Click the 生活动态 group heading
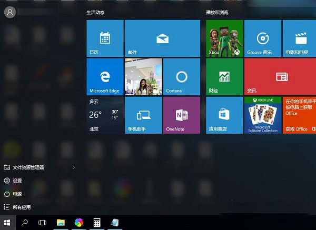The width and height of the screenshot is (316, 230). 95,13
